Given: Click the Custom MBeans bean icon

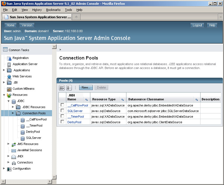Looking at the screenshot, I should (x=9, y=89).
